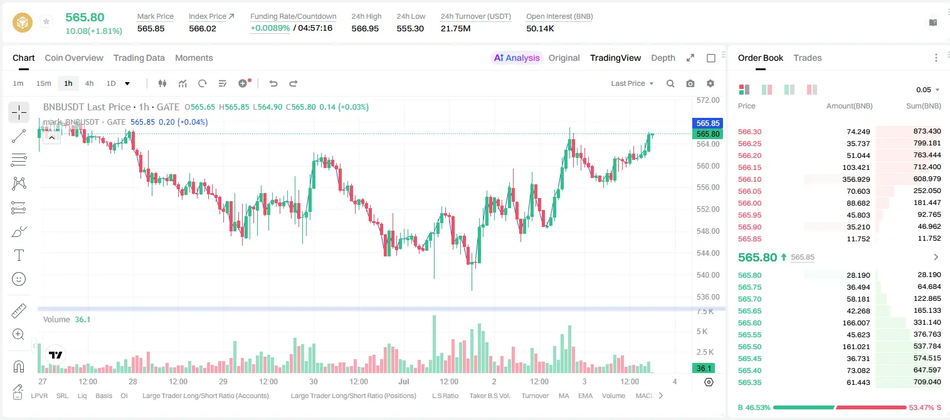Take chart snapshot with camera icon

(x=690, y=83)
